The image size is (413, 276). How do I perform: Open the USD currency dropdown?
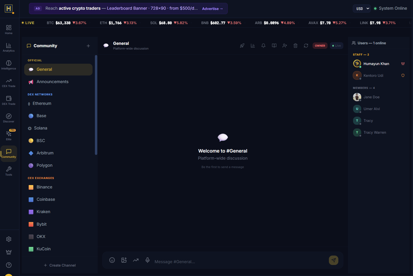tap(362, 9)
